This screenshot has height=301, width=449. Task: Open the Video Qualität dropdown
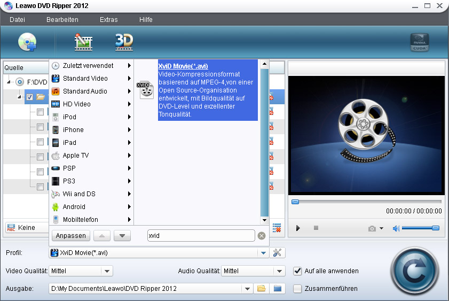coord(107,271)
